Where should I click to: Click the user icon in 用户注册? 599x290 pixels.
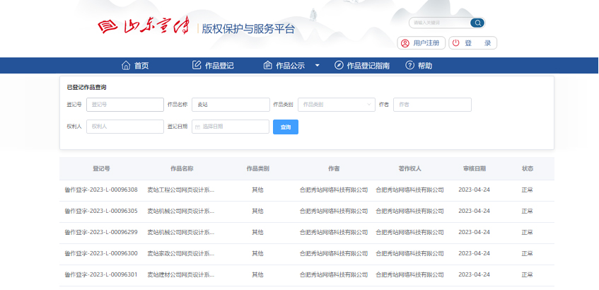405,43
